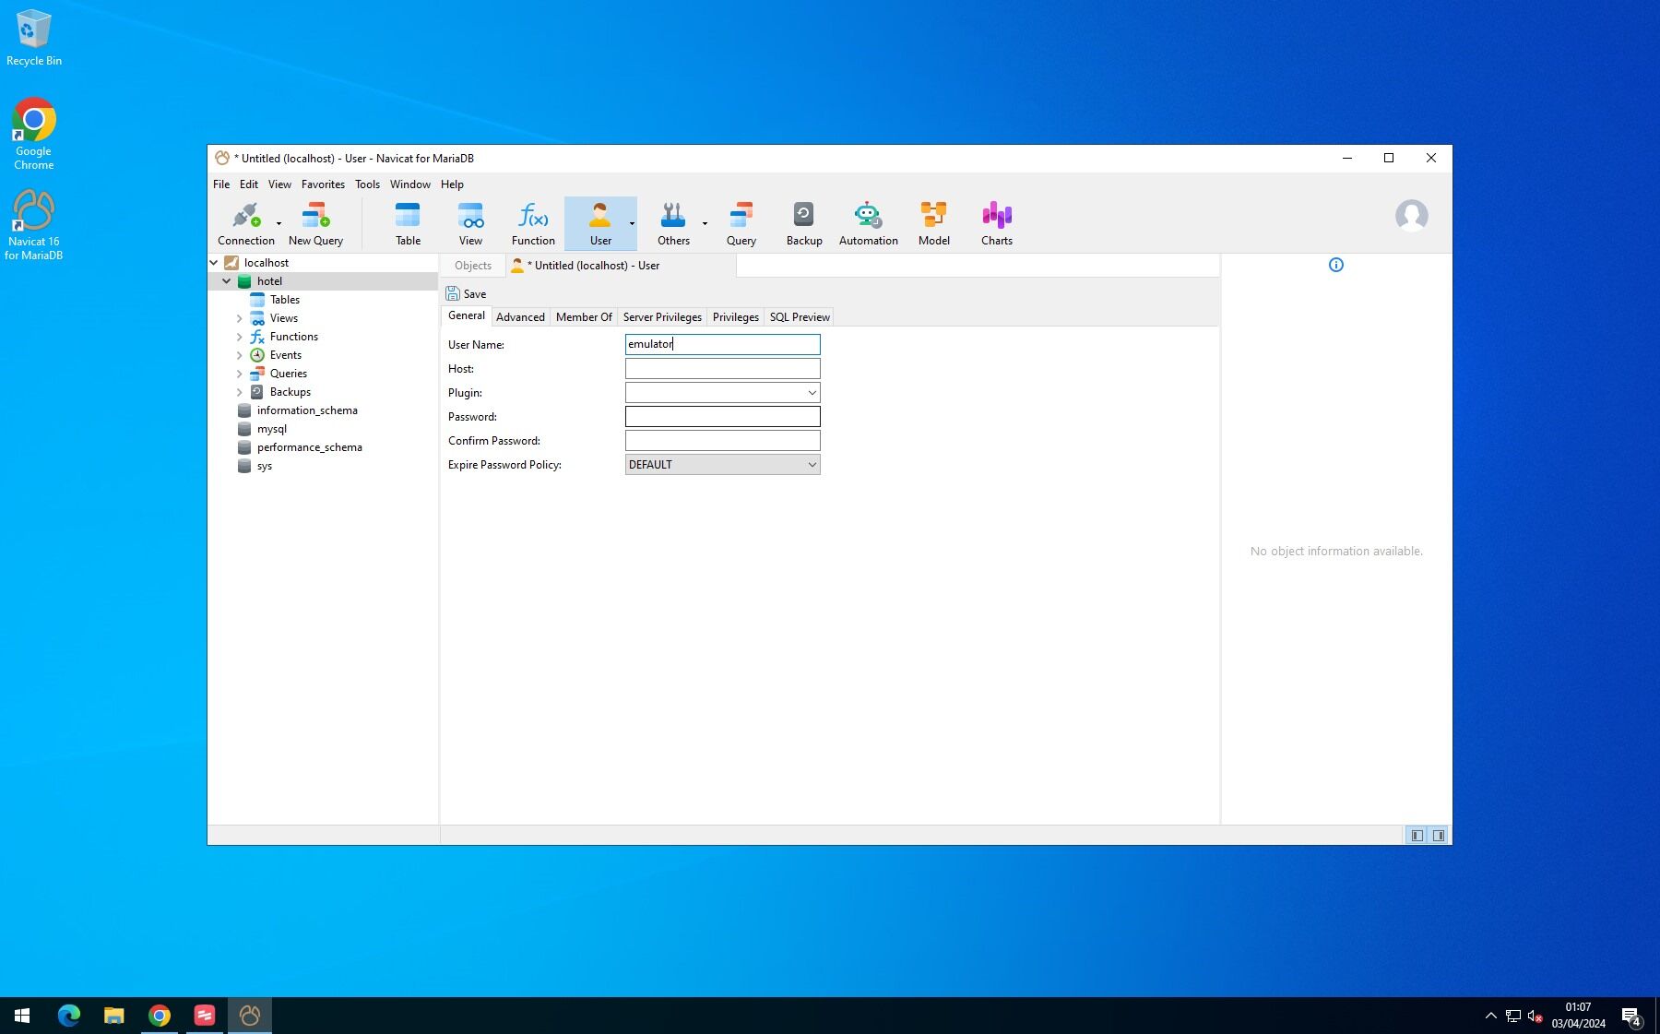Click into the Password field
The image size is (1660, 1034).
722,417
